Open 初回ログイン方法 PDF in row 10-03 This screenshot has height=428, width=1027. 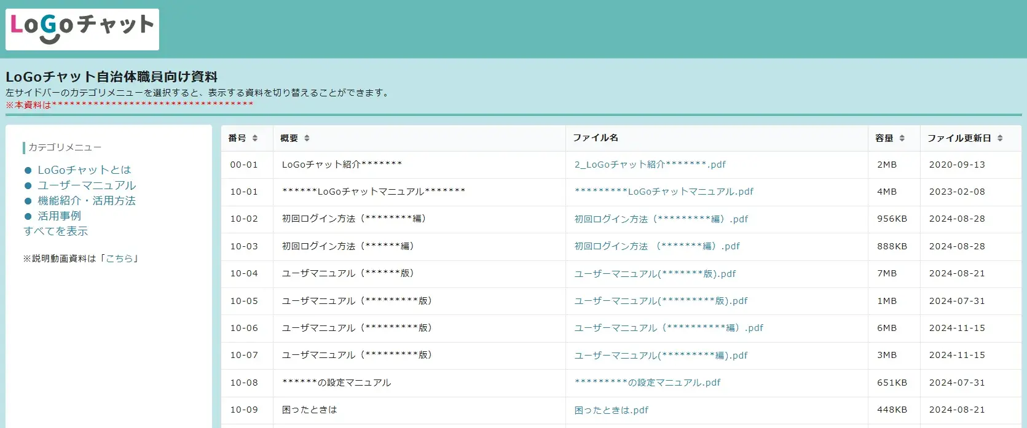pos(657,246)
